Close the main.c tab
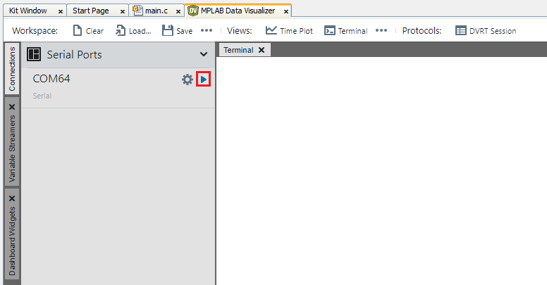Image resolution: width=547 pixels, height=285 pixels. click(178, 11)
